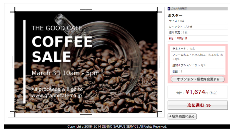Click THE GOOD CAFE text on the poster
The image size is (234, 132).
[57, 28]
